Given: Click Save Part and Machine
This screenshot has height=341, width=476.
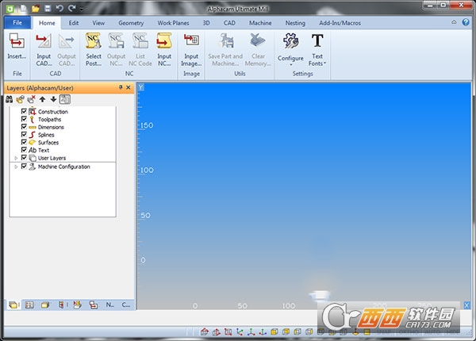Looking at the screenshot, I should pyautogui.click(x=225, y=51).
